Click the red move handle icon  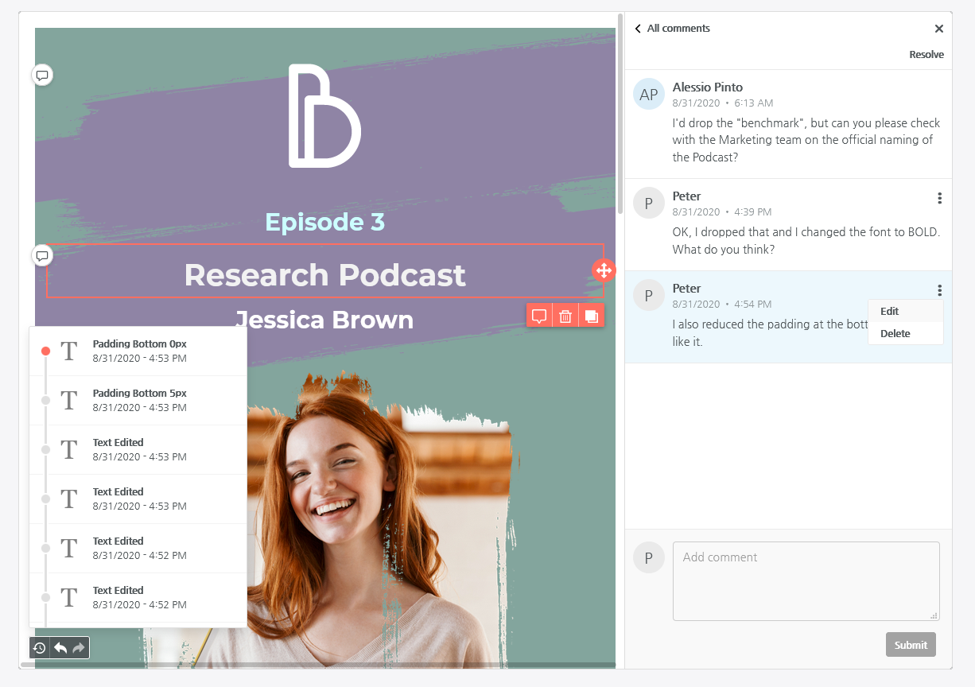pyautogui.click(x=604, y=270)
